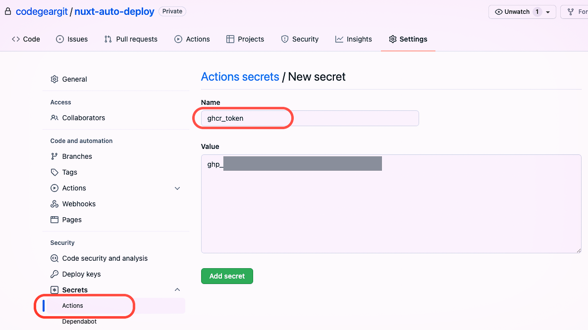This screenshot has height=330, width=588.
Task: Click the secret Name input field
Action: click(x=310, y=118)
